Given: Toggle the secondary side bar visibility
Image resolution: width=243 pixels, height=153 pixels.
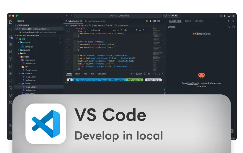Looking at the screenshot, I should (x=233, y=16).
